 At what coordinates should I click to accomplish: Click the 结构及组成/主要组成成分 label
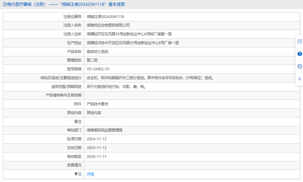(61, 78)
